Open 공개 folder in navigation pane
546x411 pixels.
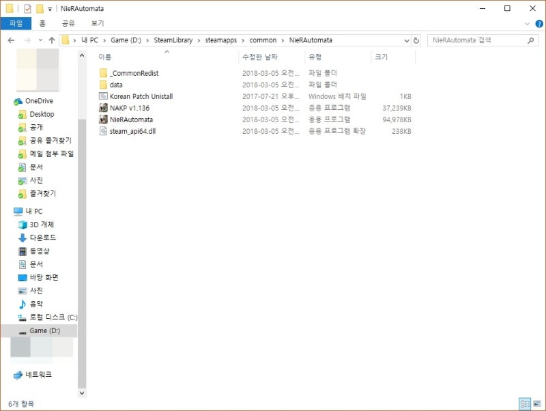(x=36, y=128)
